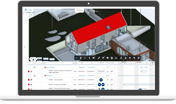
Task: Select the Mis tareas tab
Action: tap(79, 10)
